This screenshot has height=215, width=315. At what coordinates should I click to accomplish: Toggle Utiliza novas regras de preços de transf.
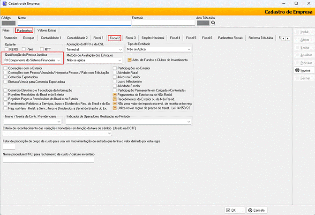tap(114, 108)
